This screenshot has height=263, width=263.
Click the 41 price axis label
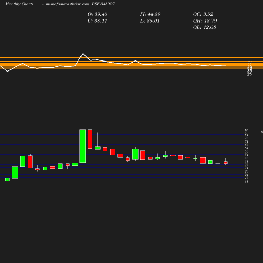point(247,161)
